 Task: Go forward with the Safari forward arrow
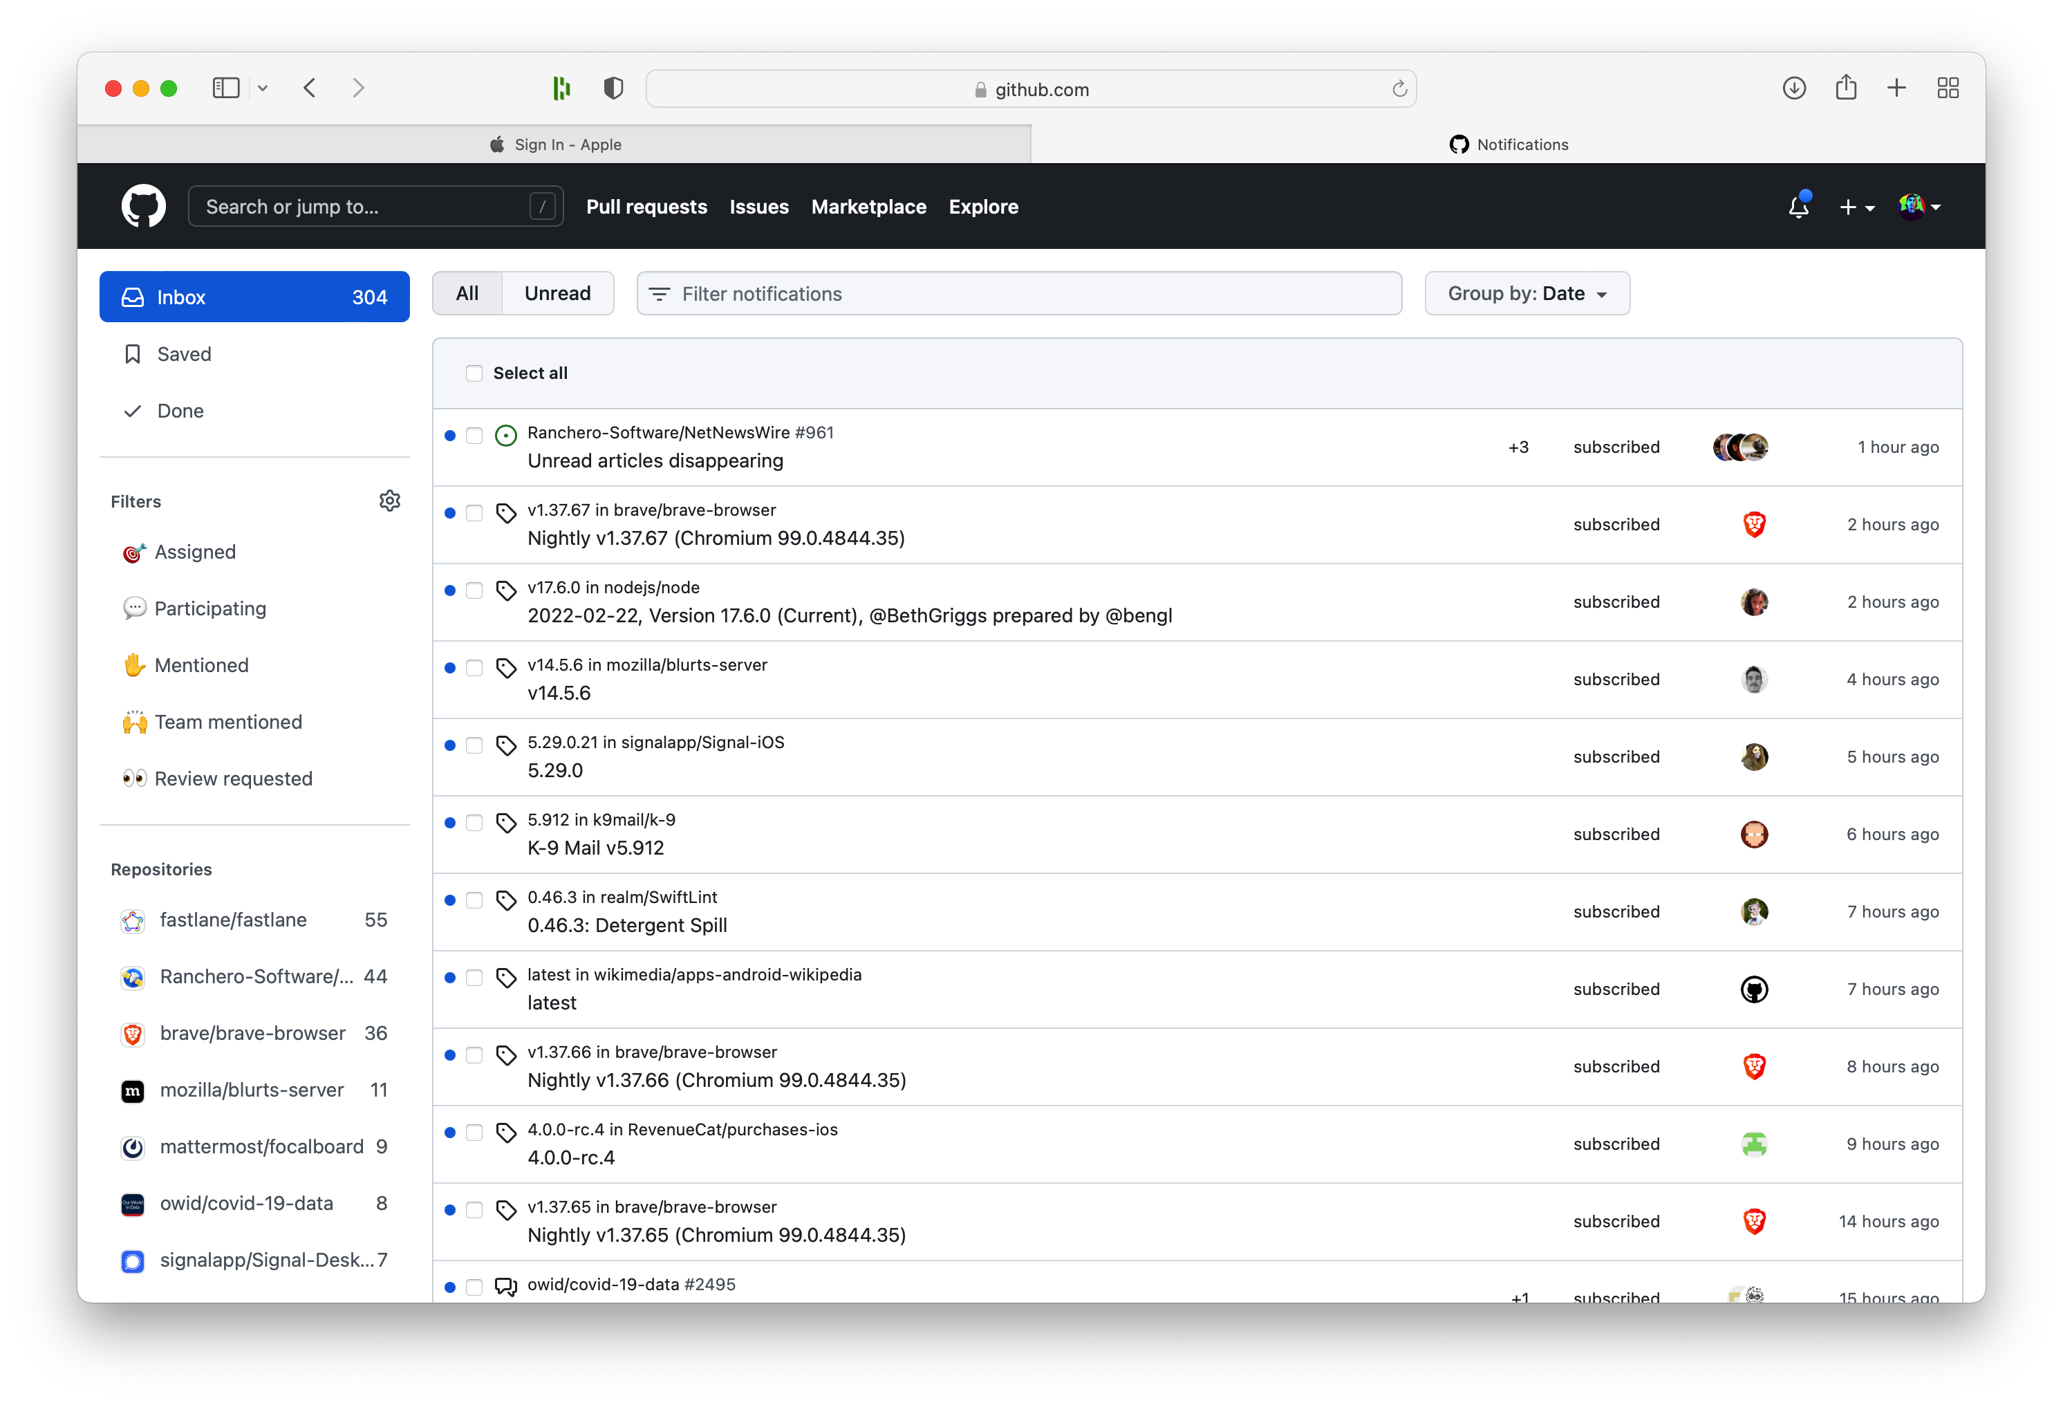point(359,88)
